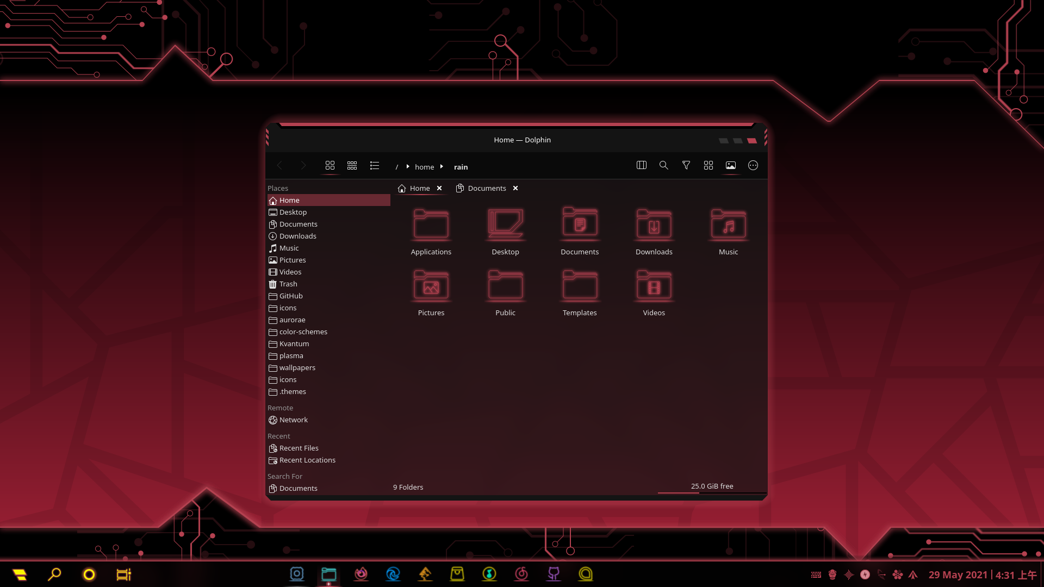The image size is (1044, 587).
Task: Open the search magnifier in Dolphin toolbar
Action: (x=664, y=165)
